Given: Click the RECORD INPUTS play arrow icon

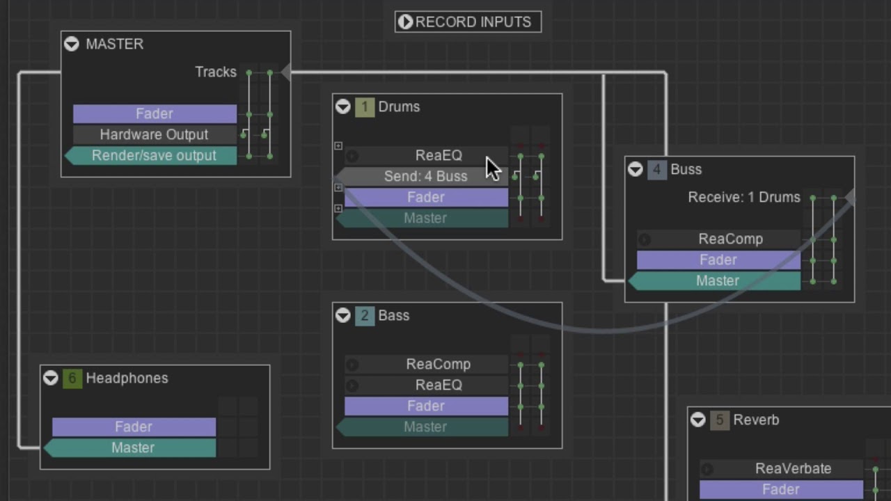Looking at the screenshot, I should click(x=405, y=22).
